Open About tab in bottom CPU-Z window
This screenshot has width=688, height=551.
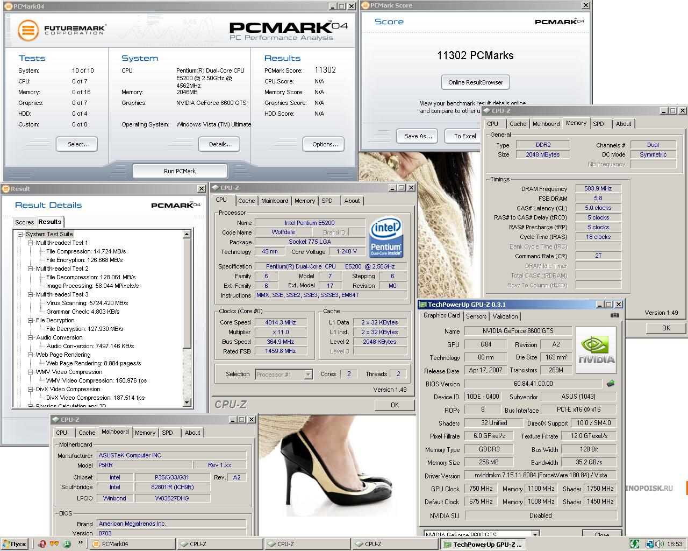point(192,433)
